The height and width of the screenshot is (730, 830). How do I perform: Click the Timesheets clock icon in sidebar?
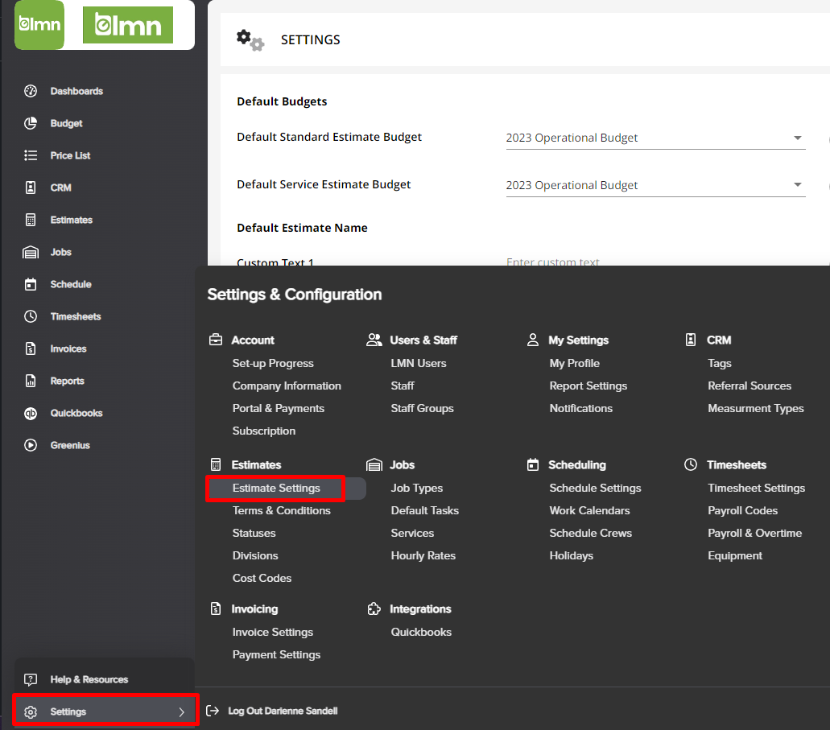pos(31,316)
